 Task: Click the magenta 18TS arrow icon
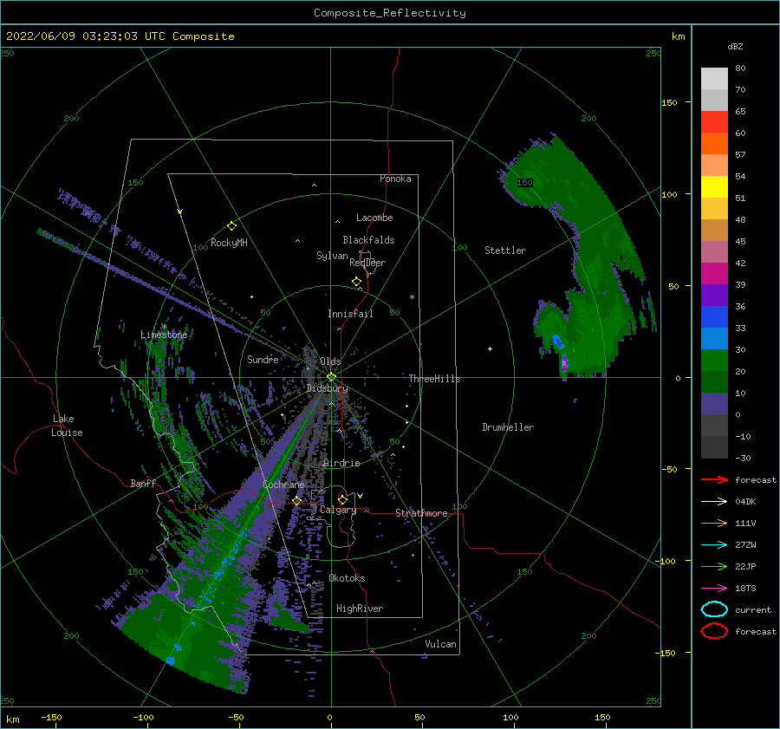pos(714,589)
